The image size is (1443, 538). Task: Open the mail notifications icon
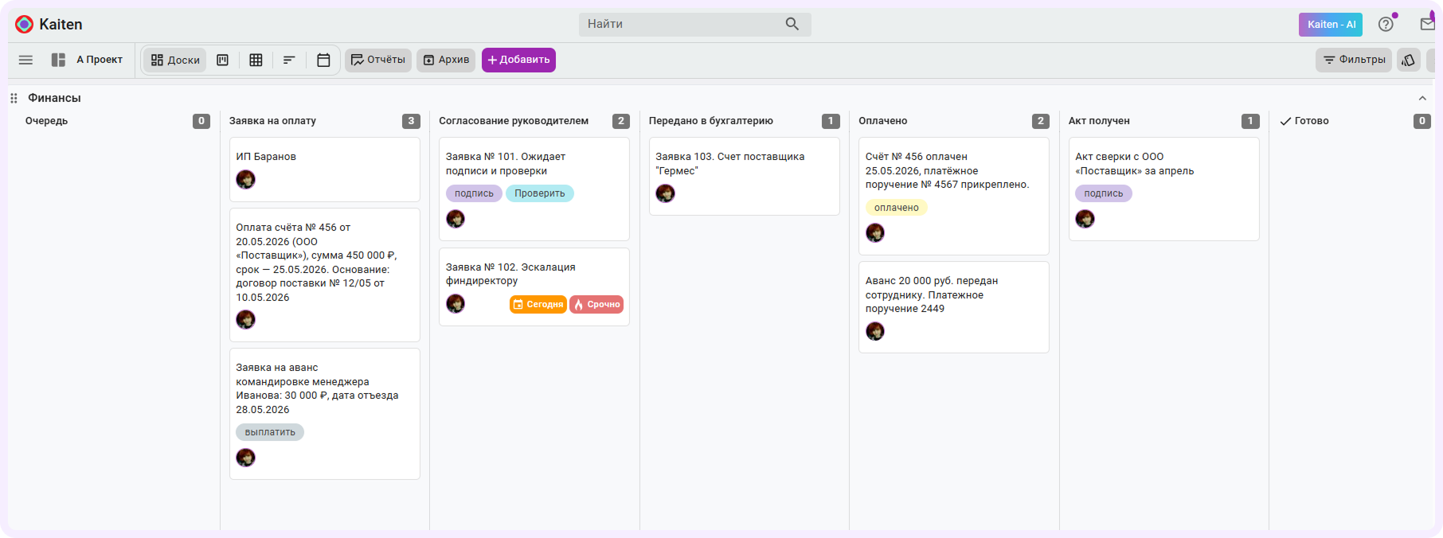1427,24
